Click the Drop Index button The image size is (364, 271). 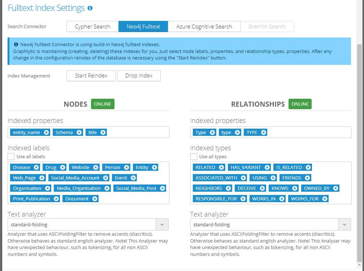coord(139,76)
